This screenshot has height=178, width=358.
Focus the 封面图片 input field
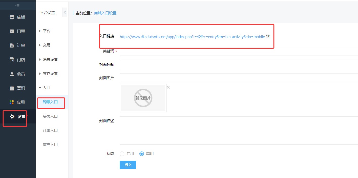(x=239, y=78)
